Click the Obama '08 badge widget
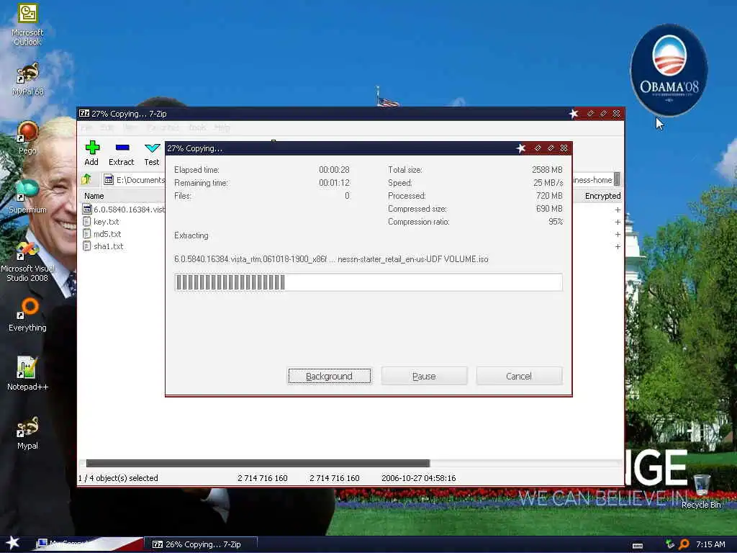Viewport: 737px width, 553px height. [669, 70]
